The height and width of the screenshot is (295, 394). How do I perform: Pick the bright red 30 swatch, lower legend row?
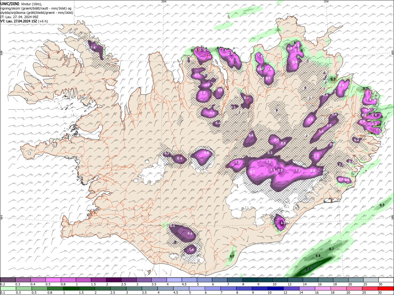386,289
